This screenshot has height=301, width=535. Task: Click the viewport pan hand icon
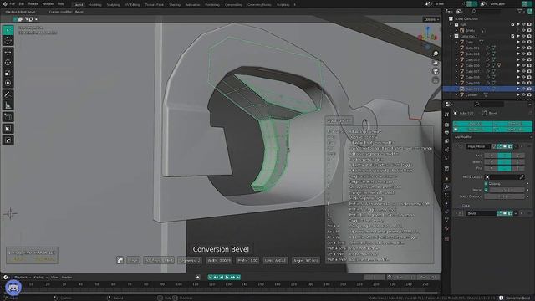tap(436, 63)
